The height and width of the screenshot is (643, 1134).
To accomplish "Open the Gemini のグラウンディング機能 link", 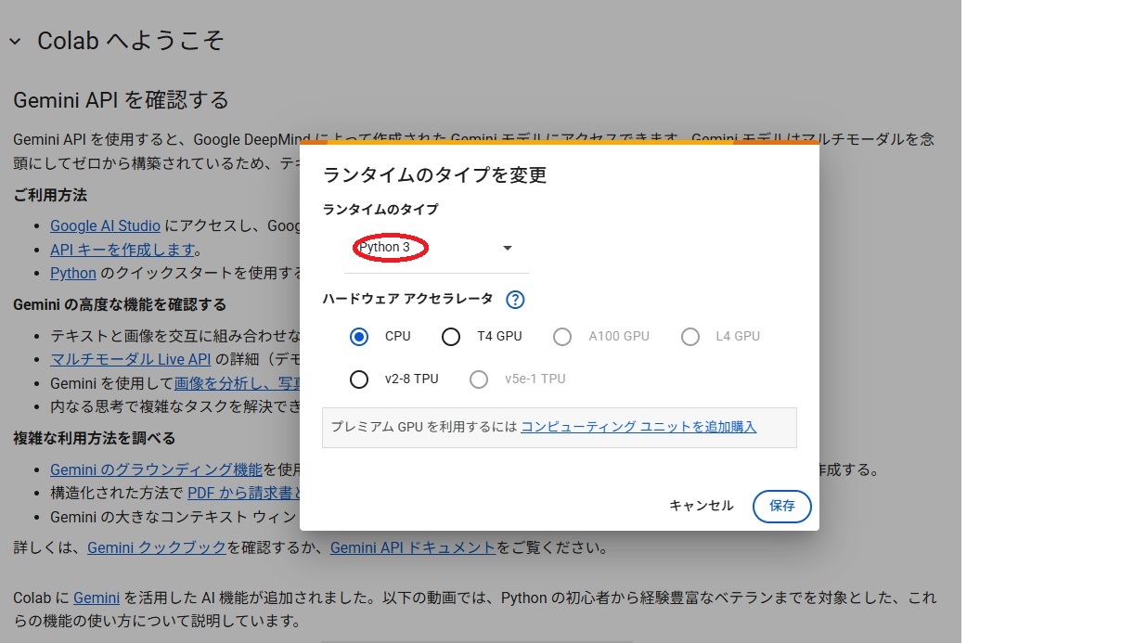I will point(156,470).
